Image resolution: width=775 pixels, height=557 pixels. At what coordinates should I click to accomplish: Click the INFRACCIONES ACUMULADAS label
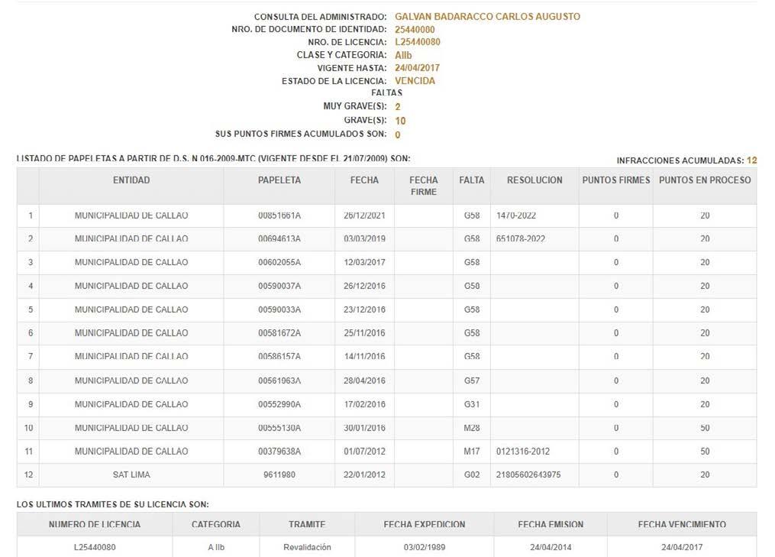680,160
